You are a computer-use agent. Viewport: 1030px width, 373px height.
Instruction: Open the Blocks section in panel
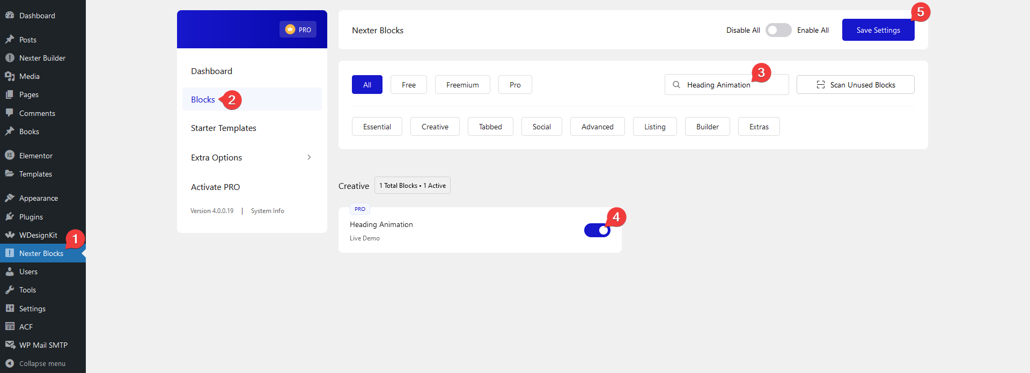pos(203,100)
